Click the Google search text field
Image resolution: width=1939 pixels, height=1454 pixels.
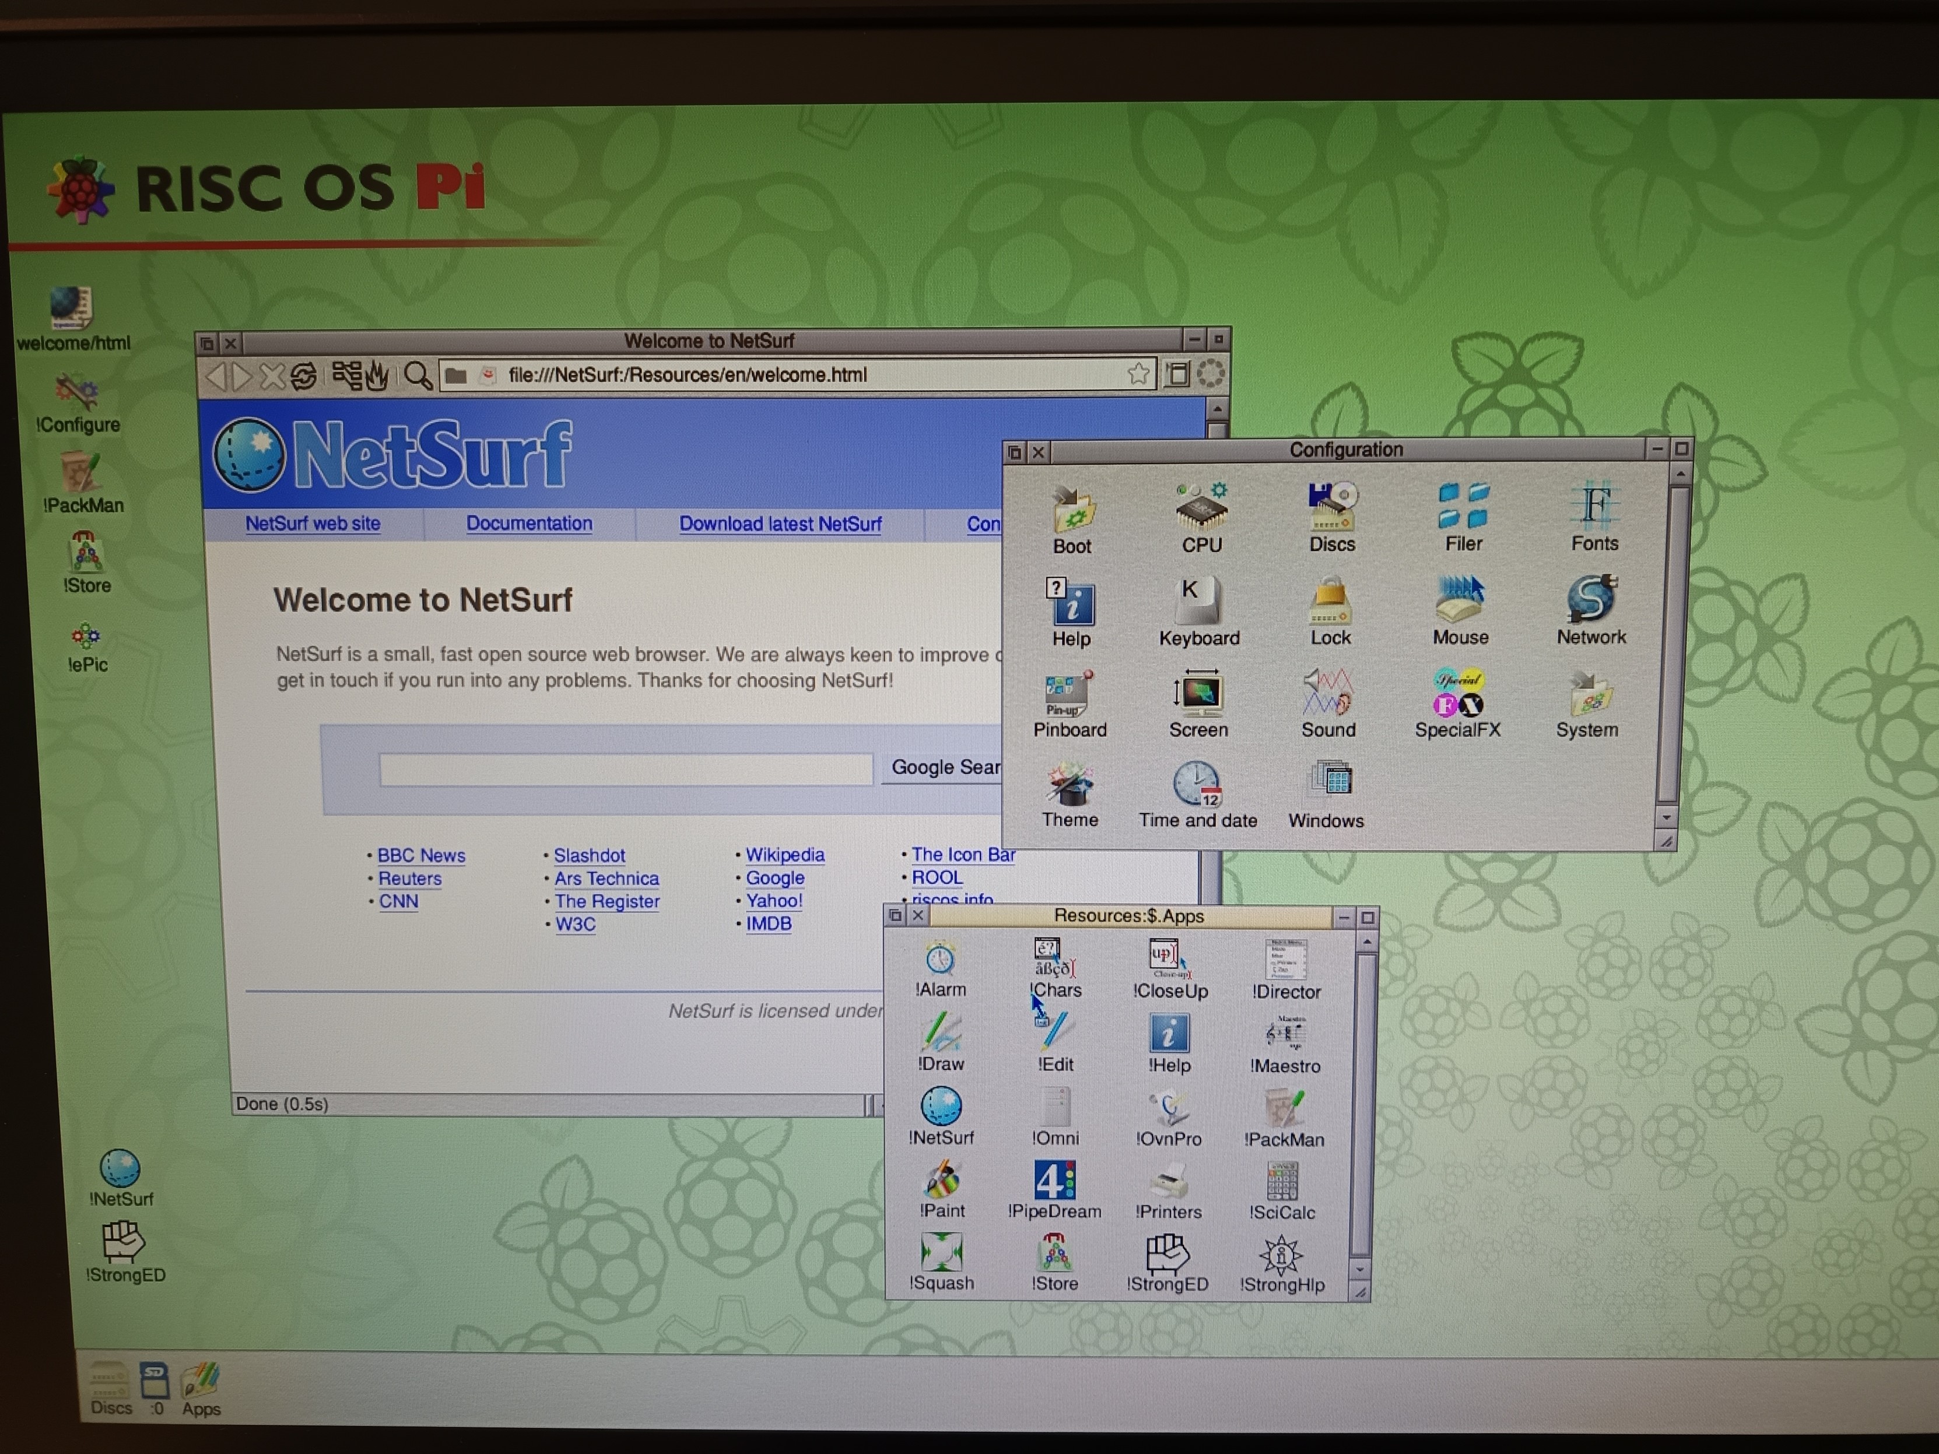coord(625,768)
